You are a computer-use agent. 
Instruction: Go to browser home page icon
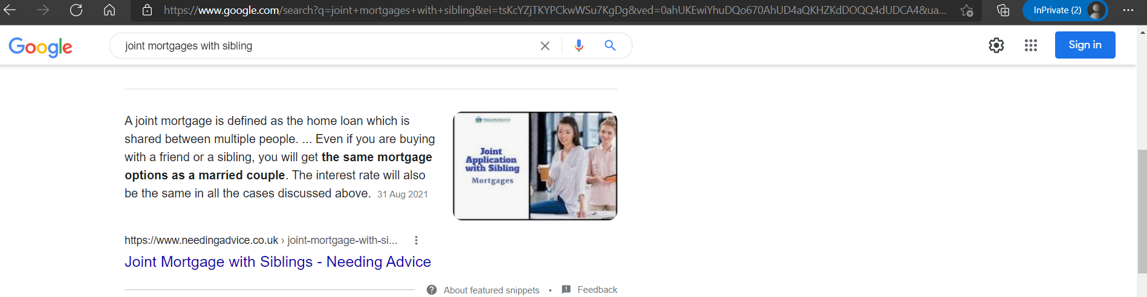click(109, 10)
